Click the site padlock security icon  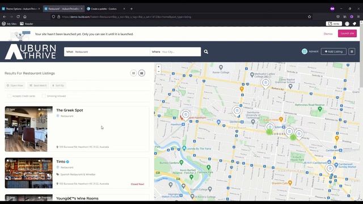[x=59, y=16]
